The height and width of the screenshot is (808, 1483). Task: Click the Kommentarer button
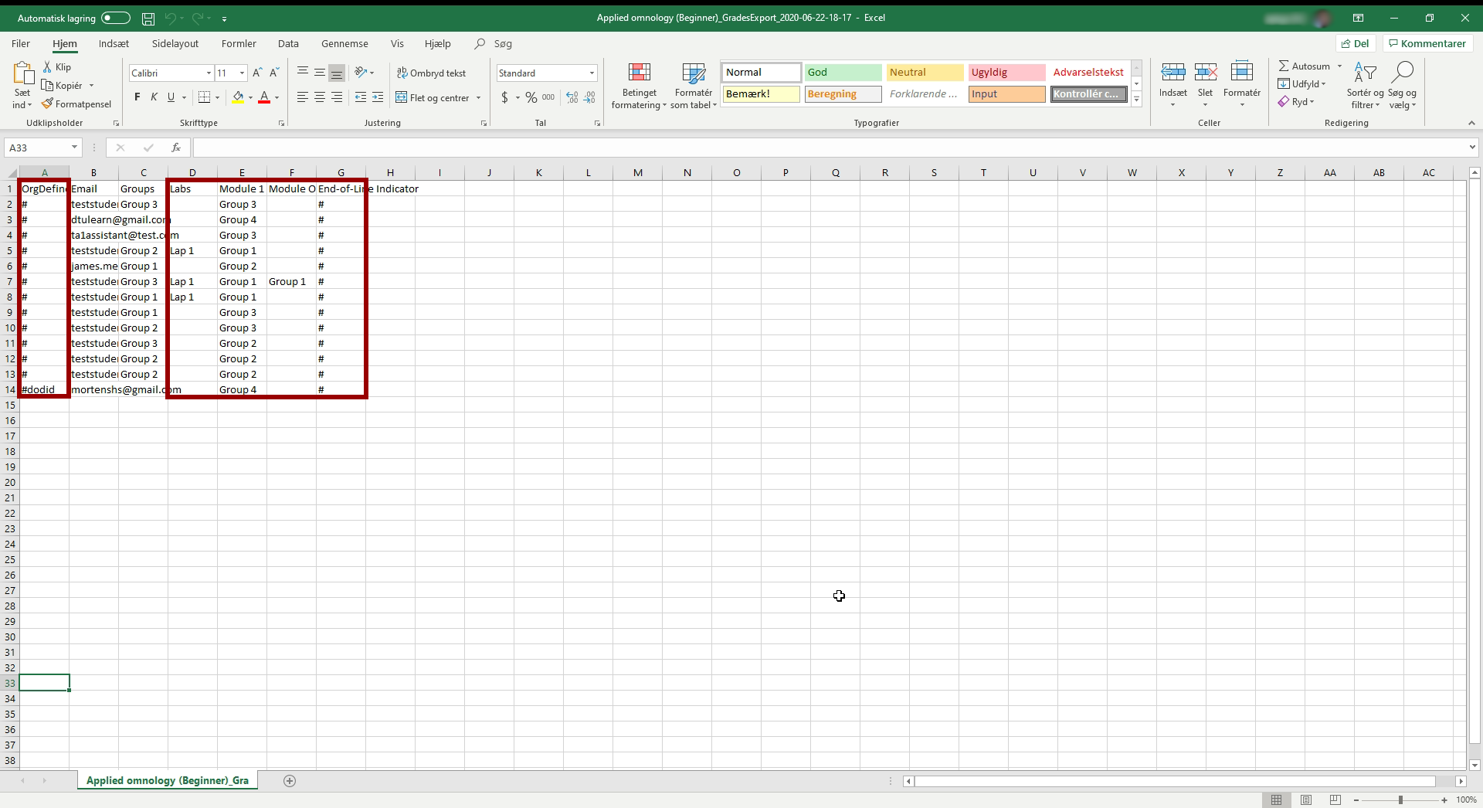(1426, 44)
